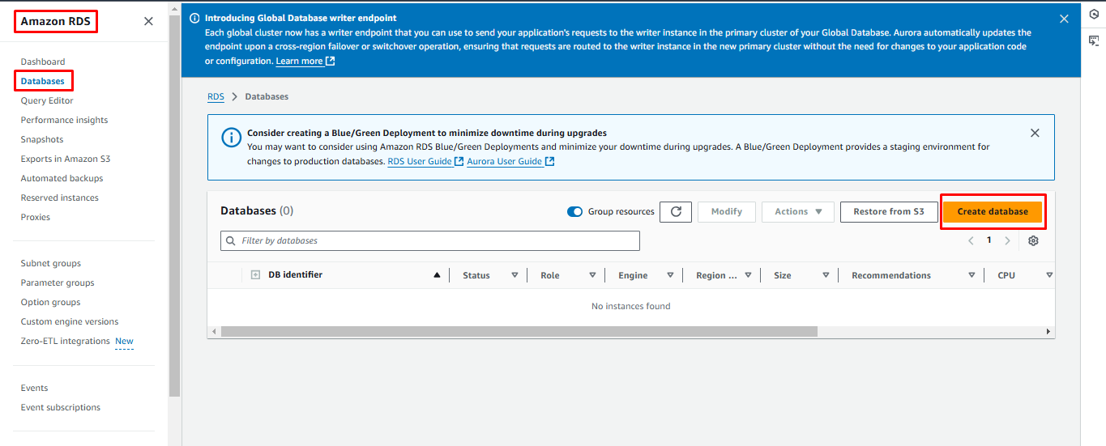This screenshot has width=1106, height=446.
Task: Click expand-all icon beside DB identifier
Action: (x=255, y=275)
